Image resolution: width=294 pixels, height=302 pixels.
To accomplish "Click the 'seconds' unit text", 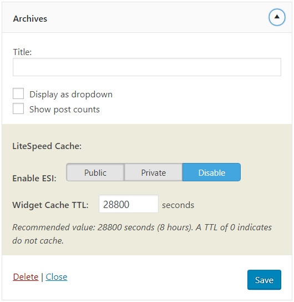I will click(178, 205).
